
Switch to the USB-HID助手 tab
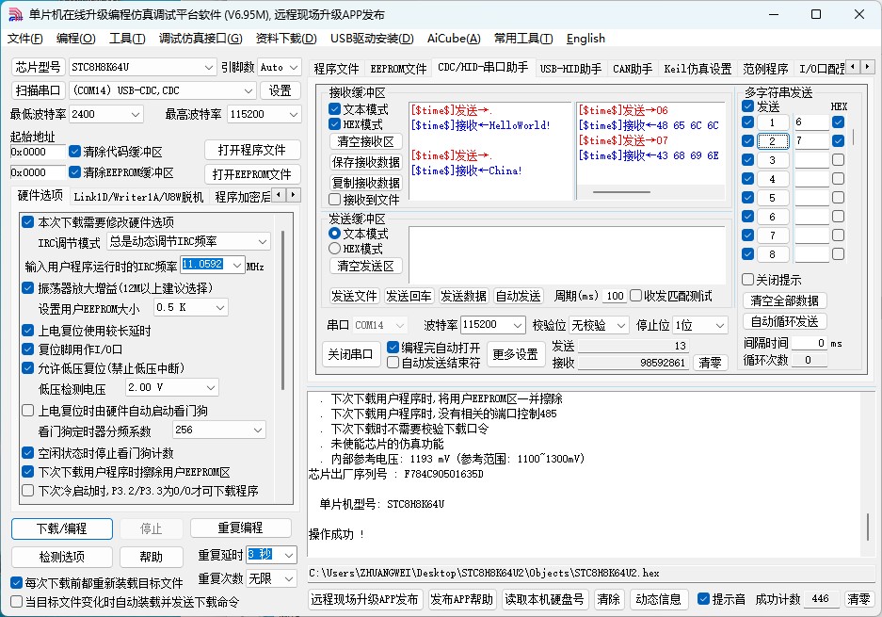570,69
